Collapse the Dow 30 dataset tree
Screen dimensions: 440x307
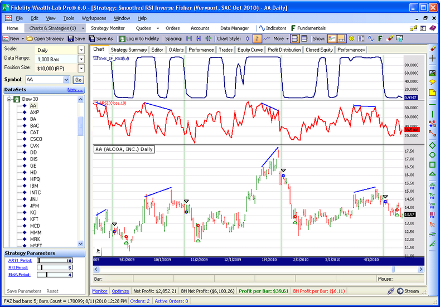click(9, 99)
